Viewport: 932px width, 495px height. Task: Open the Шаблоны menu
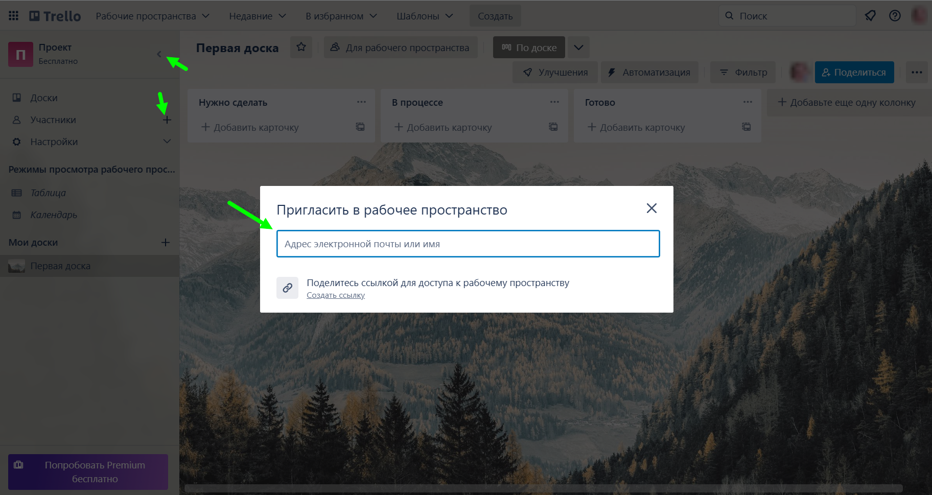425,16
